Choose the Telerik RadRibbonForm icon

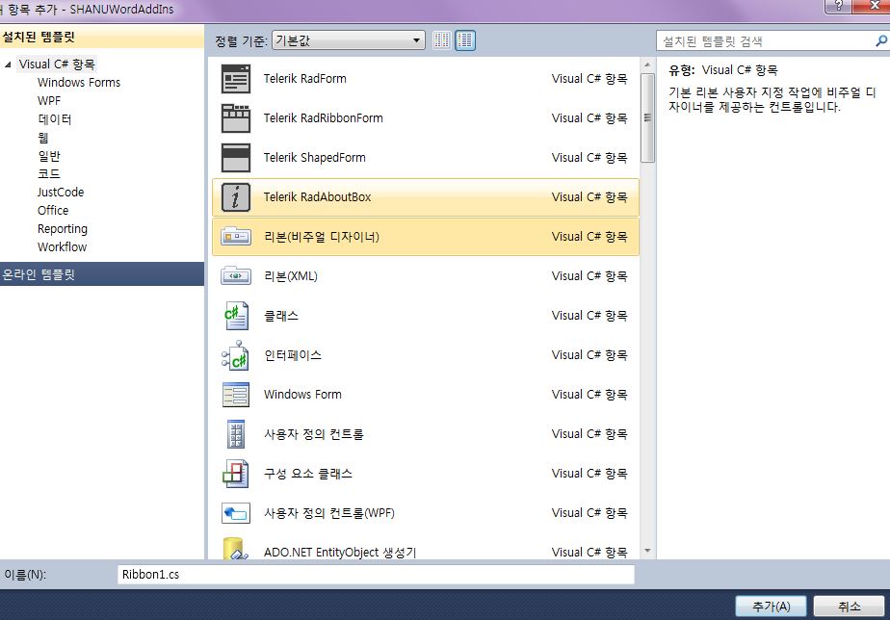click(236, 118)
